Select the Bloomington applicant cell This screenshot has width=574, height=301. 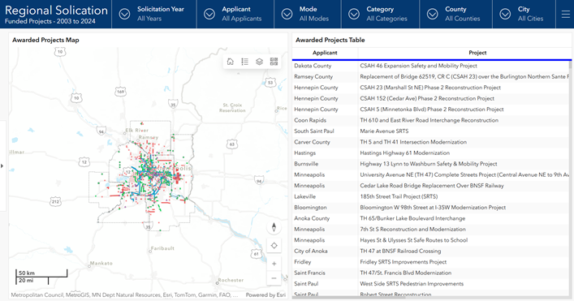tap(325, 208)
